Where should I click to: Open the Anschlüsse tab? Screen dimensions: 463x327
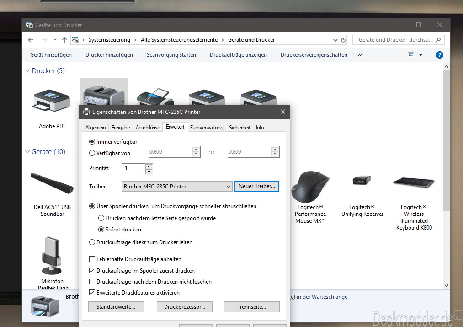[148, 128]
